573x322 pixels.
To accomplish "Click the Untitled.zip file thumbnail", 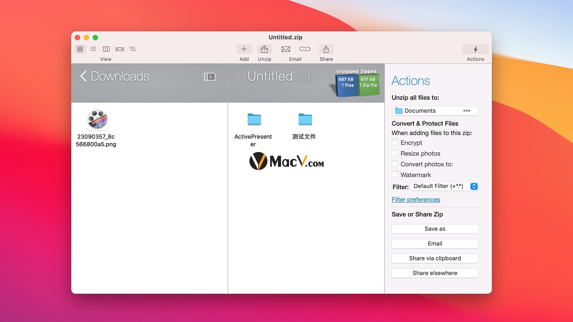I will pyautogui.click(x=367, y=81).
